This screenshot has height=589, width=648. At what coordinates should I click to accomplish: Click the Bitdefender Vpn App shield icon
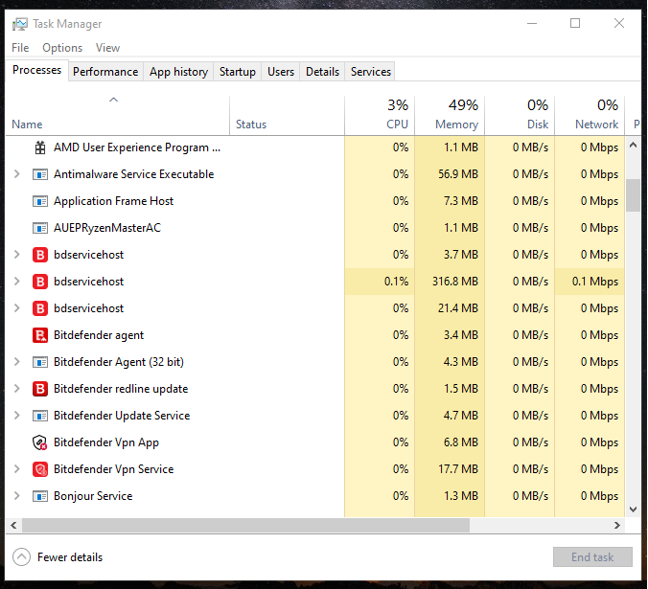coord(40,442)
